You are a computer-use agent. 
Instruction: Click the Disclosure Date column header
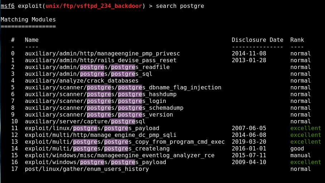257,40
